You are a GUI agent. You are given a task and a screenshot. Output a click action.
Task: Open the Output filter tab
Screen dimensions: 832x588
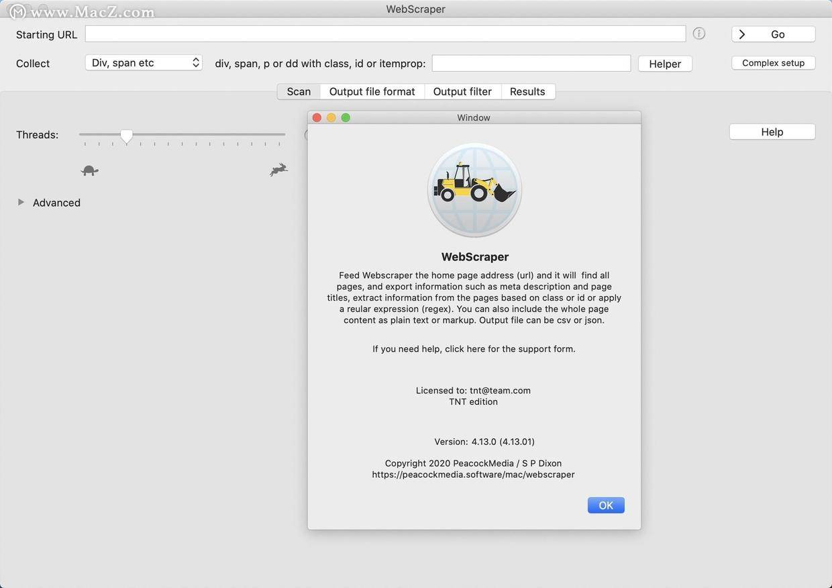(462, 91)
